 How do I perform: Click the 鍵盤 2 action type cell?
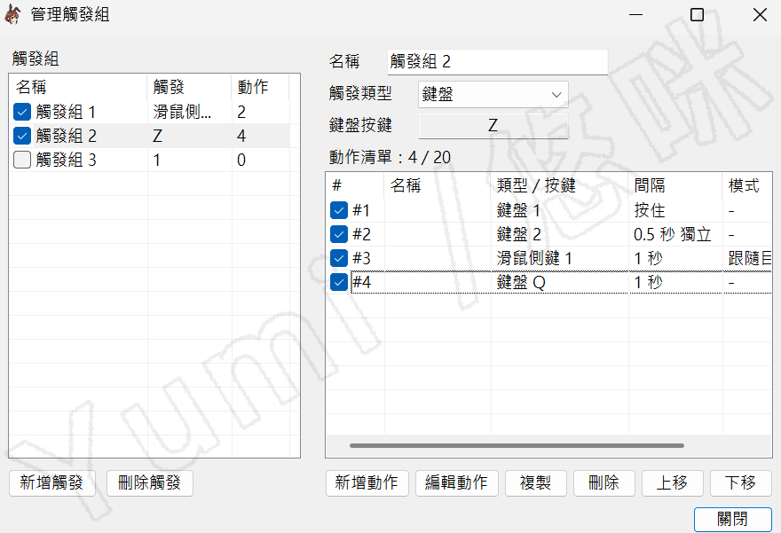[518, 234]
